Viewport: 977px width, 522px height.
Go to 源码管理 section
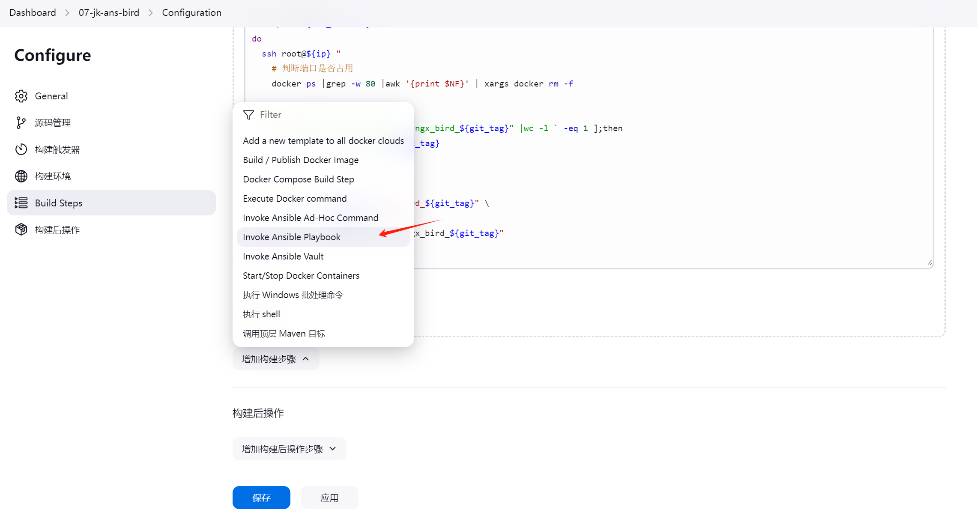(x=111, y=122)
